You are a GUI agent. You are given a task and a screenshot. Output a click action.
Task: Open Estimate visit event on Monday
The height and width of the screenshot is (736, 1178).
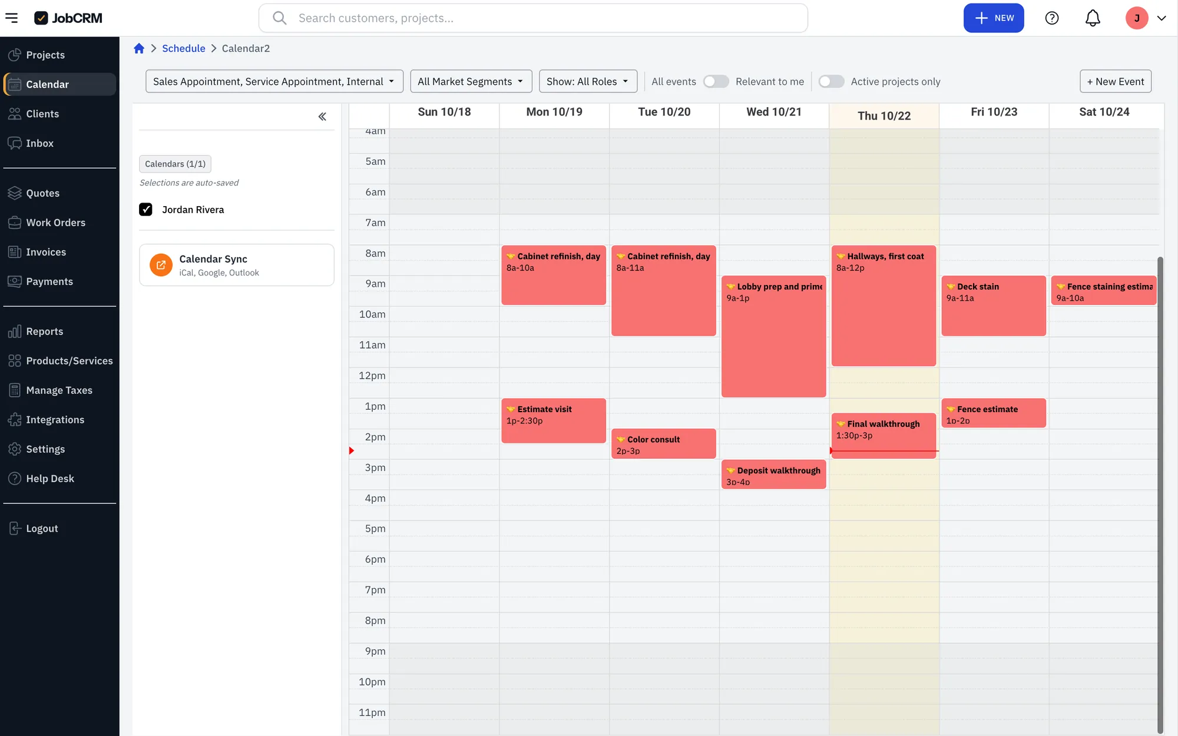[554, 420]
